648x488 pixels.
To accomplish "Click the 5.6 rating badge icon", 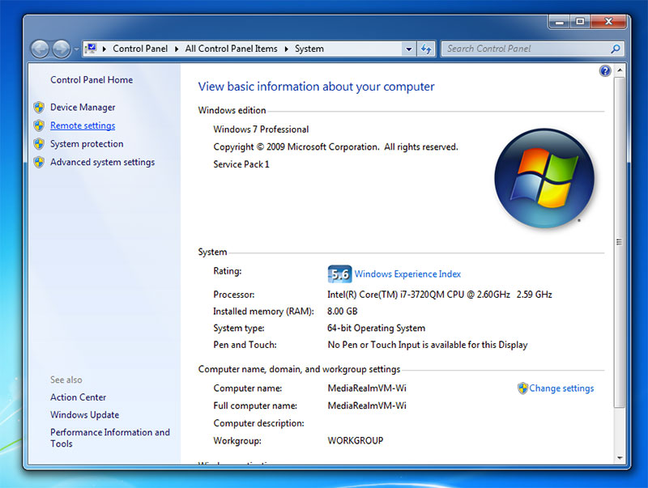I will [339, 274].
